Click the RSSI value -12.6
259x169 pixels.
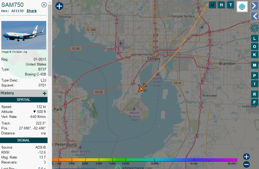coord(42,152)
